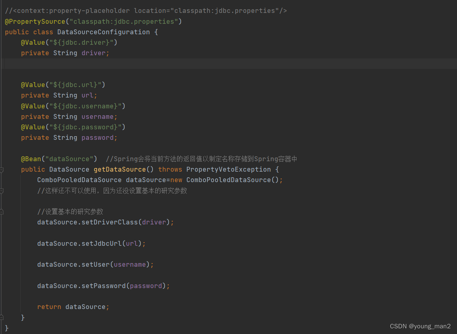The height and width of the screenshot is (334, 457).
Task: Click 'public class' keywords on class declaration
Action: (x=29, y=32)
